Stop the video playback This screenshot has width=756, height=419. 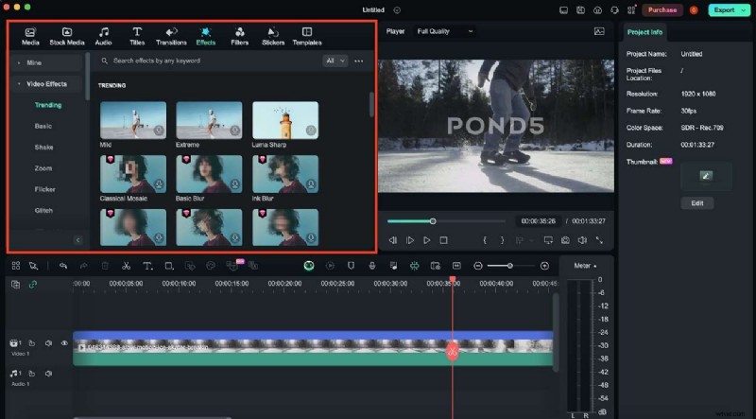point(443,240)
